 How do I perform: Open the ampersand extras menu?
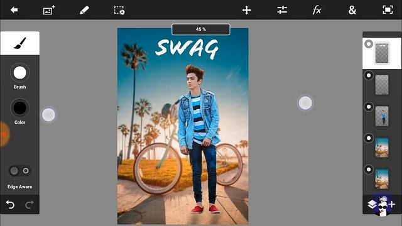(x=352, y=10)
